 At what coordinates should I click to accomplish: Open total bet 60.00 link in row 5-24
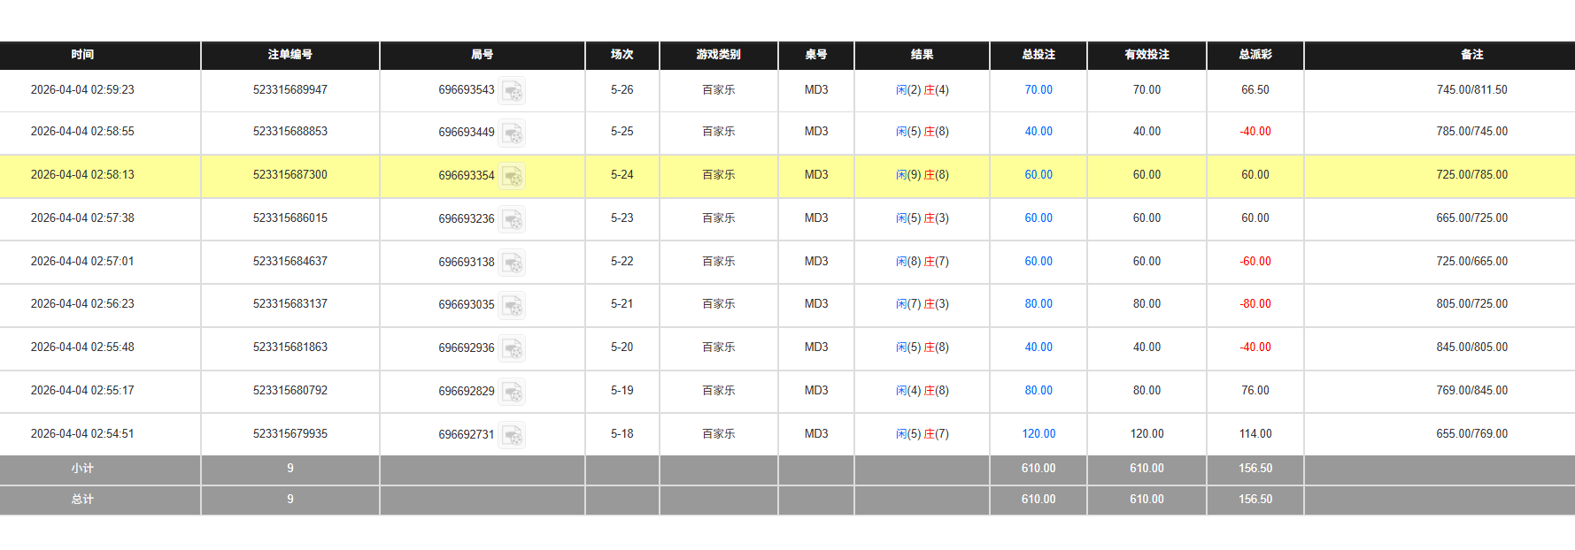point(1038,175)
